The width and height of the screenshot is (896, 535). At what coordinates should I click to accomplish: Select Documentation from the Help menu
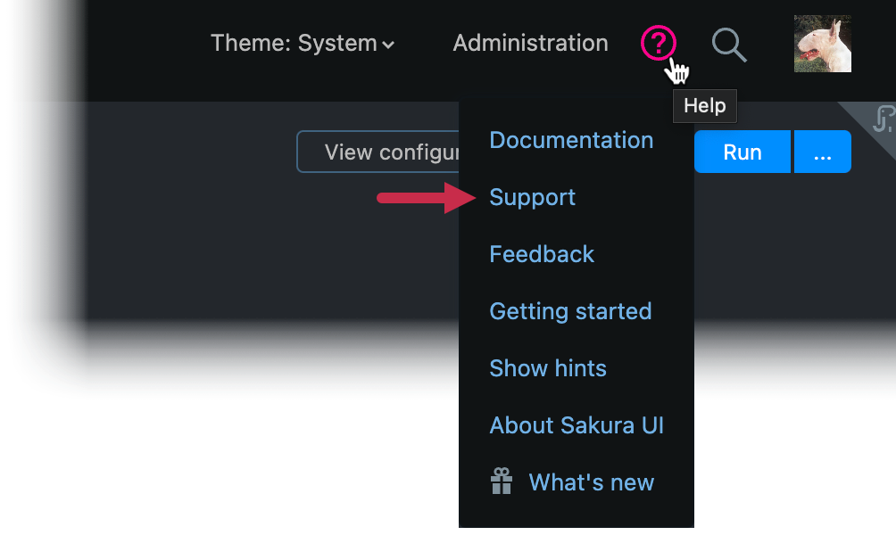point(571,140)
